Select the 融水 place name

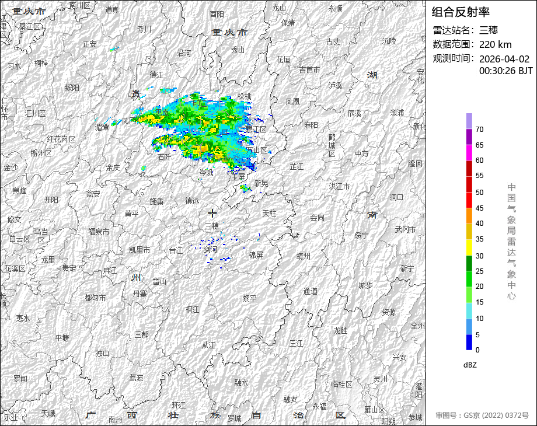[x=241, y=383]
